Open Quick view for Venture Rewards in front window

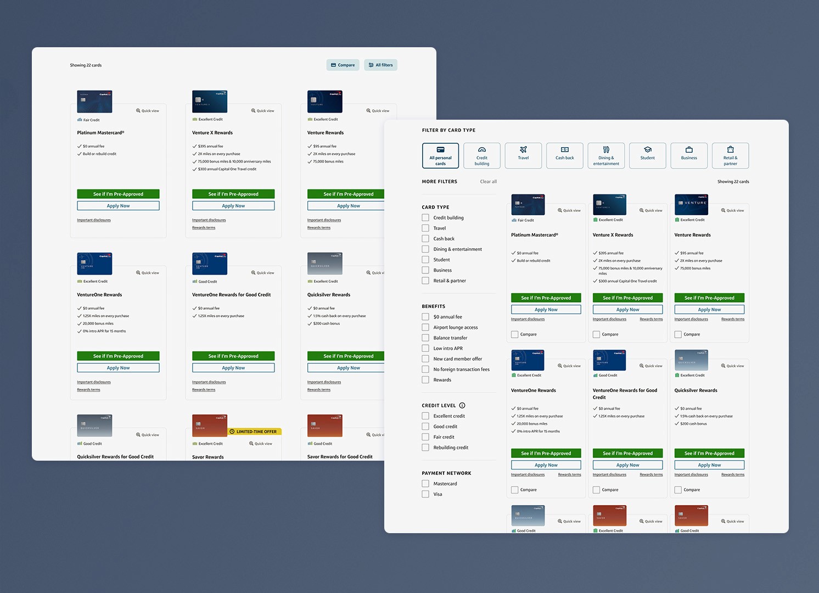point(733,210)
